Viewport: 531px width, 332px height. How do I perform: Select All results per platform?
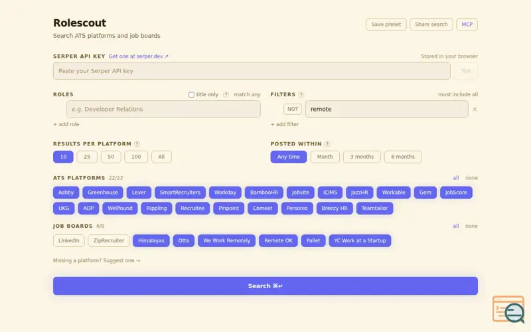point(161,157)
